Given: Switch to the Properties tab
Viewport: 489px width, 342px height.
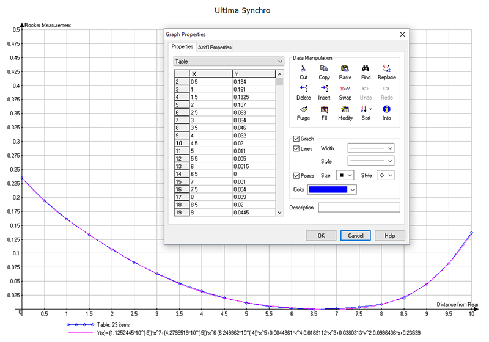Looking at the screenshot, I should pyautogui.click(x=182, y=47).
